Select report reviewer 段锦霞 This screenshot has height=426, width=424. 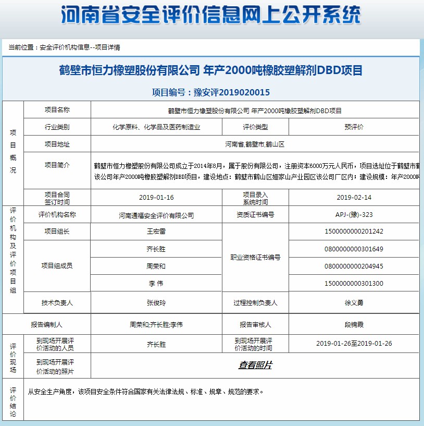click(x=354, y=325)
